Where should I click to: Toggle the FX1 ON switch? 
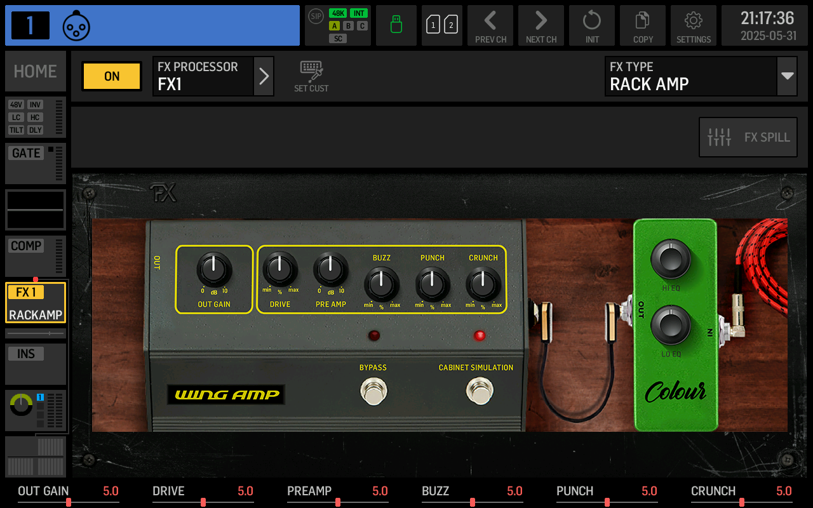[111, 76]
